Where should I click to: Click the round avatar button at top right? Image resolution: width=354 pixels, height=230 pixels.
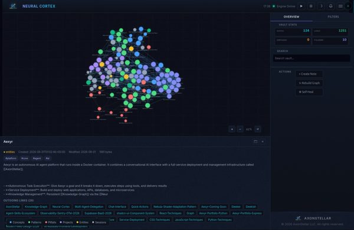coord(348,6)
